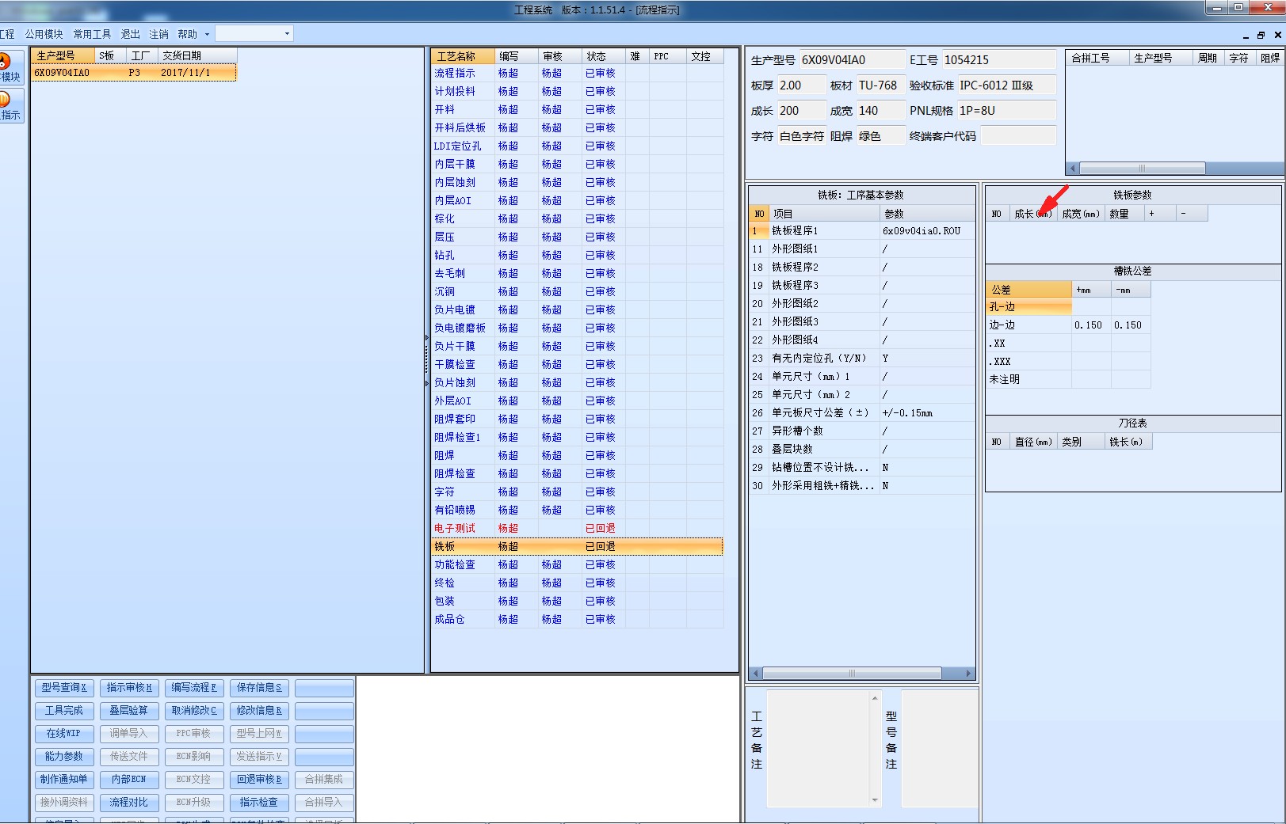The width and height of the screenshot is (1286, 824).
Task: Open the 模块 sidebar icon
Action: pos(10,66)
